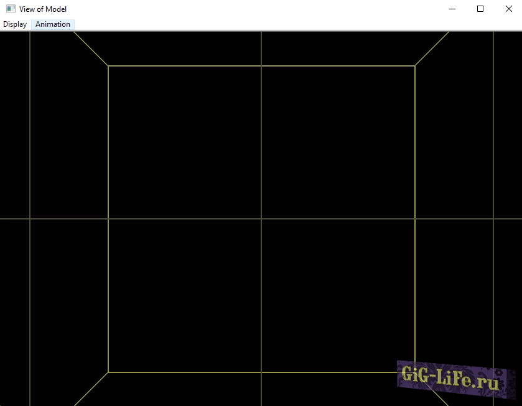Select the top edge of the inner square
Screen dimensions: 522x406
[187, 65]
